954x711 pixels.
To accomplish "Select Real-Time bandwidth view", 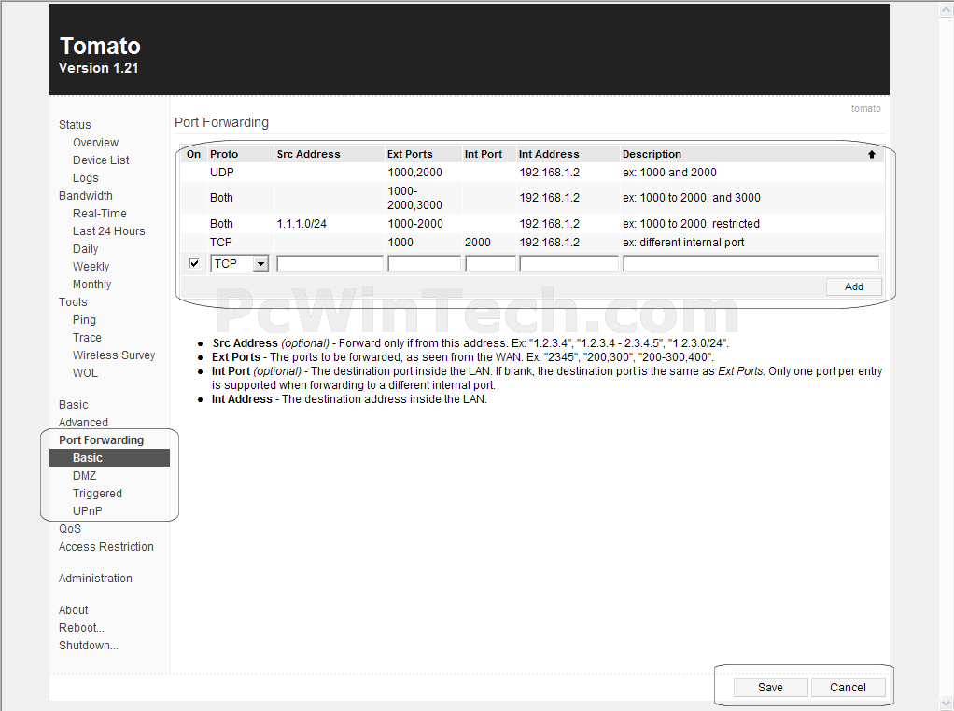I will click(100, 213).
